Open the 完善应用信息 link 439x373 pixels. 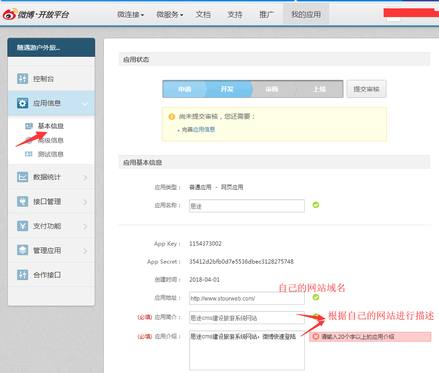coord(198,130)
